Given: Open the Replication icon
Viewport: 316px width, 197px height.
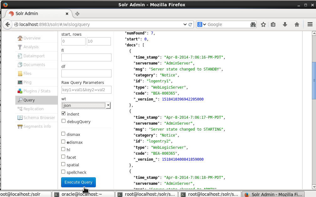Looking at the screenshot, I should click(20, 109).
